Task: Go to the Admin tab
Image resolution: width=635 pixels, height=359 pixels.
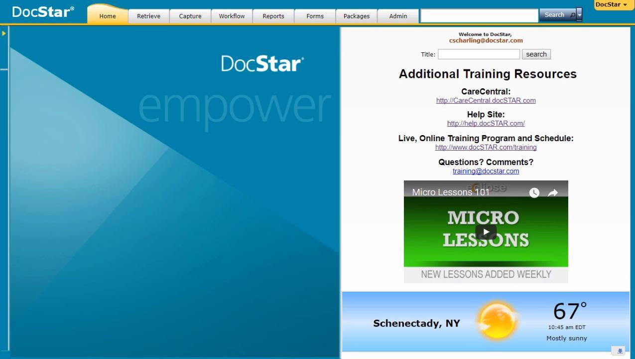Action: tap(398, 16)
